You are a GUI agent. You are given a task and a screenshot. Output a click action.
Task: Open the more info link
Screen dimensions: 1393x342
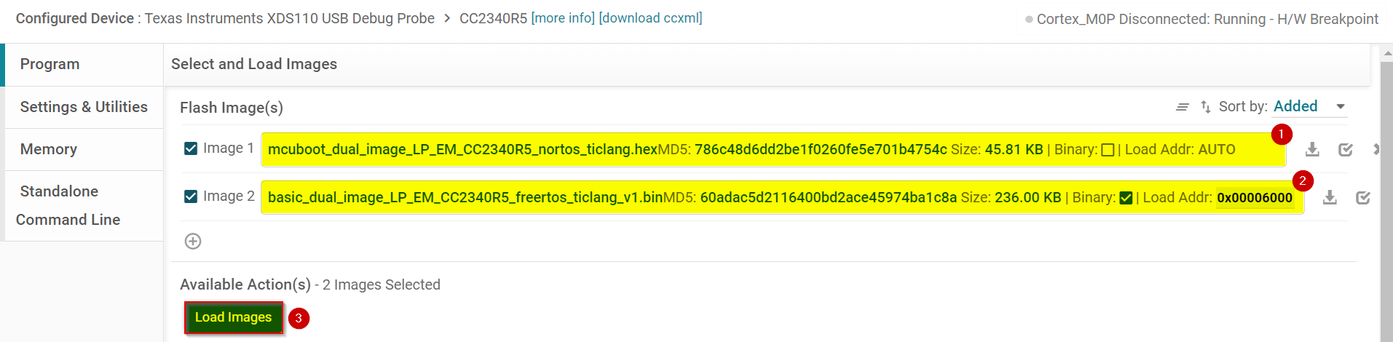coord(563,18)
